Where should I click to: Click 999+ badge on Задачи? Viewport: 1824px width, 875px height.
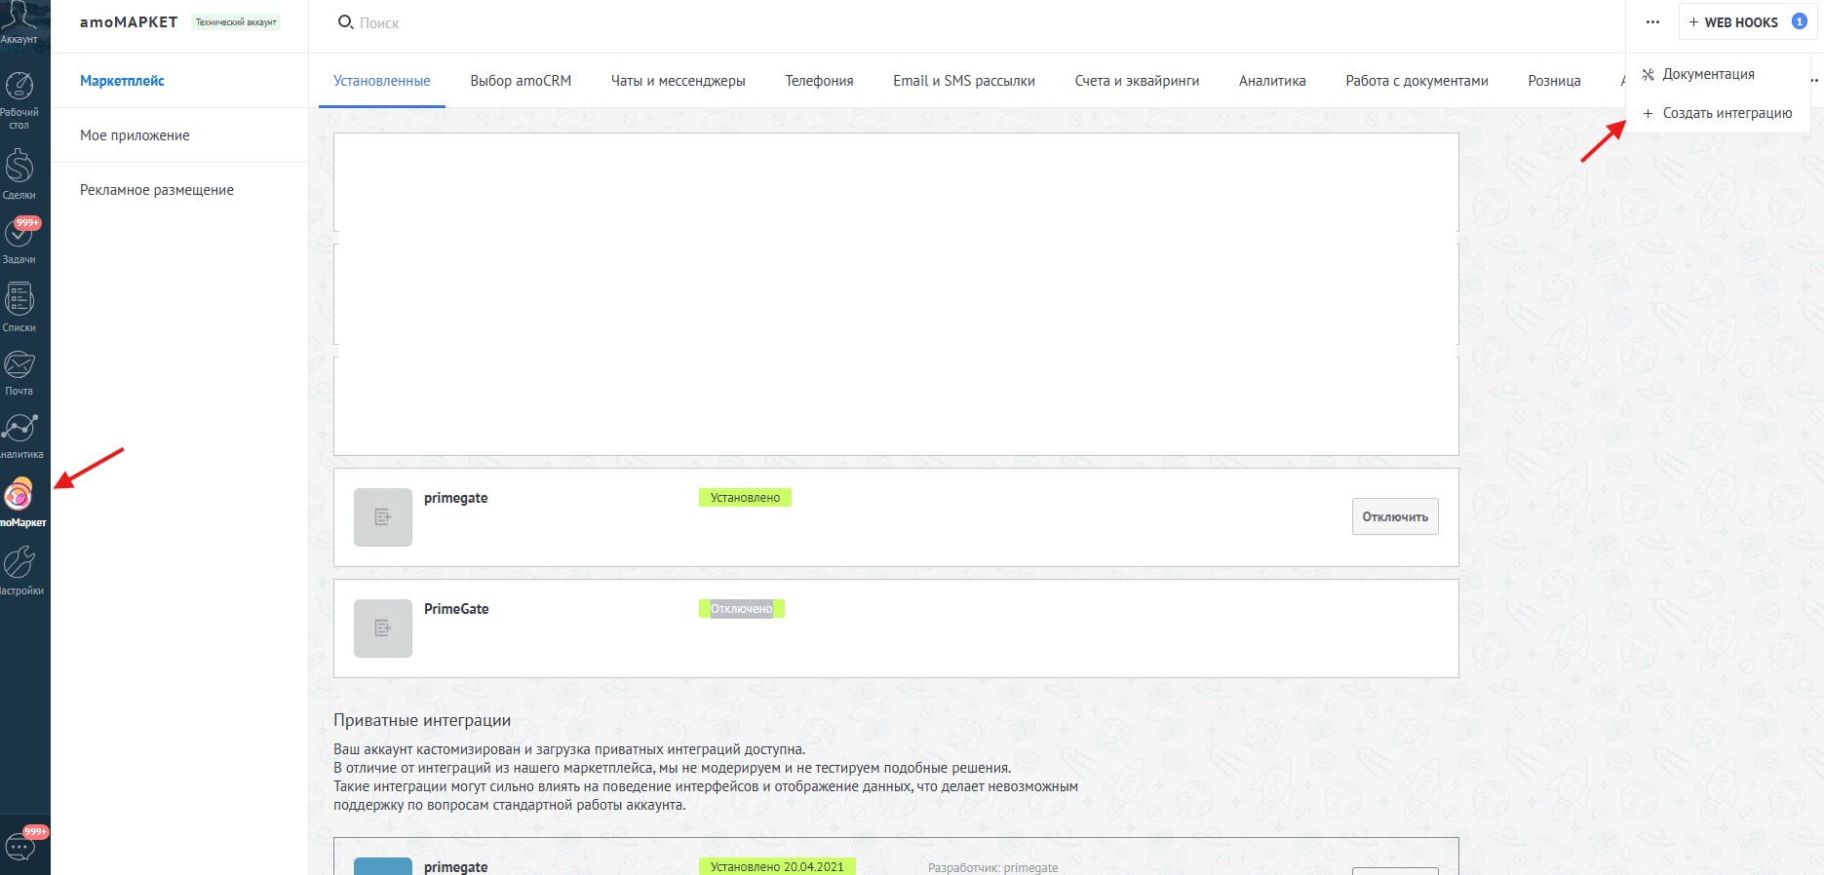point(27,223)
